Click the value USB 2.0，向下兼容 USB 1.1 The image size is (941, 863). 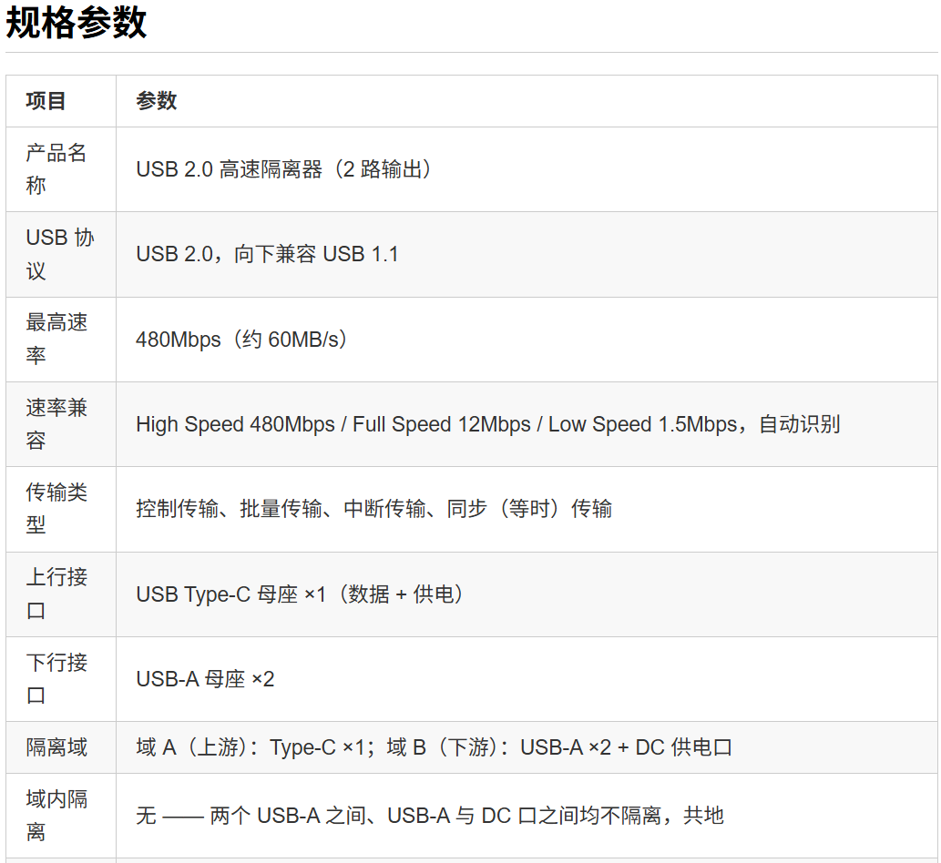coord(267,254)
